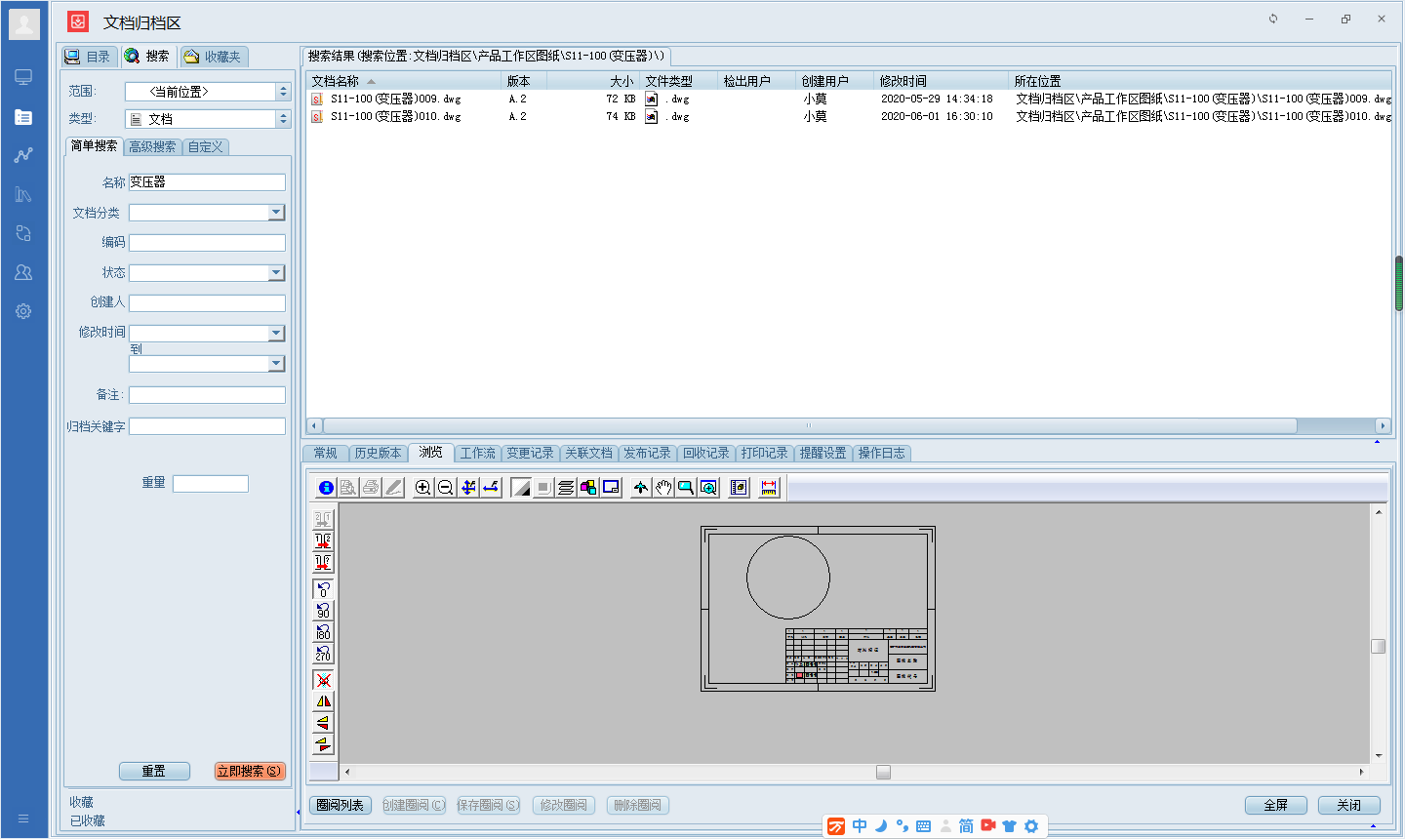Expand the 状态 dropdown

[x=276, y=273]
